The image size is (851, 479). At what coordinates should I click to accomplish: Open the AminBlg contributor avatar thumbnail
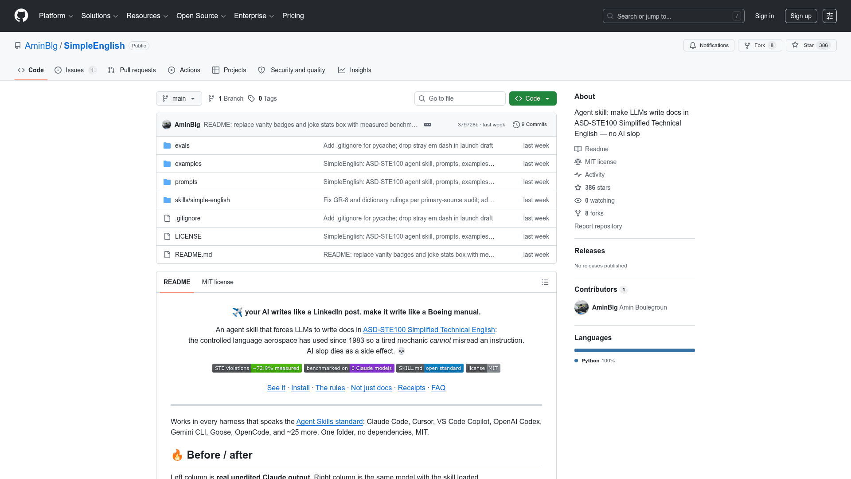[x=582, y=307]
